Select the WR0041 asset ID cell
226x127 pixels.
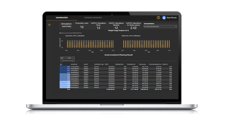pyautogui.click(x=86, y=85)
